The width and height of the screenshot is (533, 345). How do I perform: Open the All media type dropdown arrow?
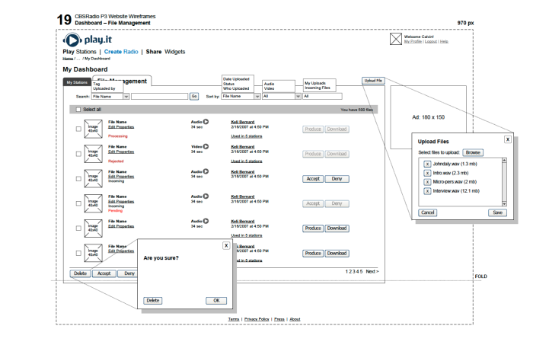298,97
